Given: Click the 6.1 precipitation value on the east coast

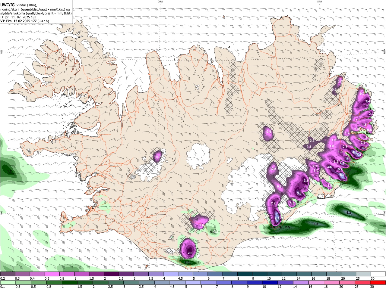Looking at the screenshot, I should [x=342, y=175].
